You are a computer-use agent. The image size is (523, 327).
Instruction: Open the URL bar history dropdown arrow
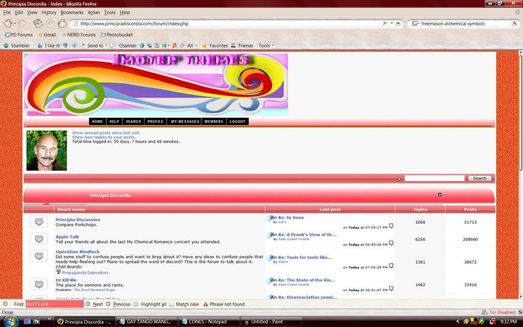click(x=392, y=24)
